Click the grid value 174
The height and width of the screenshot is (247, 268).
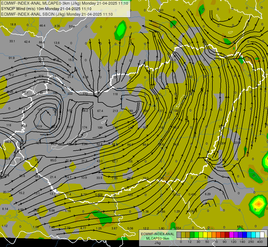pyautogui.click(x=85, y=127)
